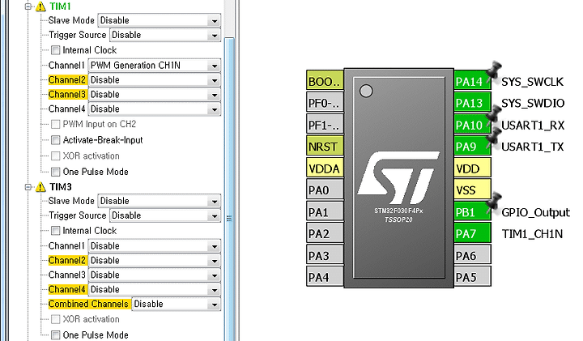Screen dimensions: 583x341
Task: Open TIM3 Channel4 dropdown
Action: click(155, 289)
